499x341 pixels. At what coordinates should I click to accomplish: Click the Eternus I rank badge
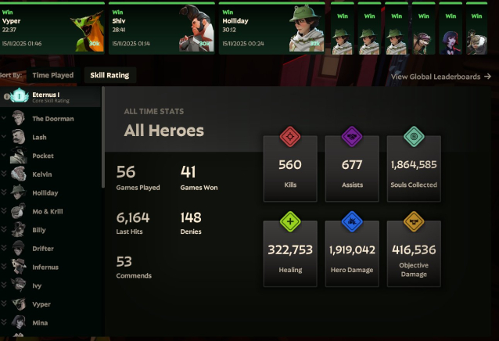point(20,95)
